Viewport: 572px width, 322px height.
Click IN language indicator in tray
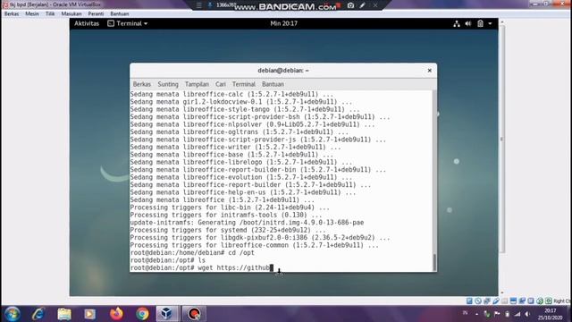465,313
